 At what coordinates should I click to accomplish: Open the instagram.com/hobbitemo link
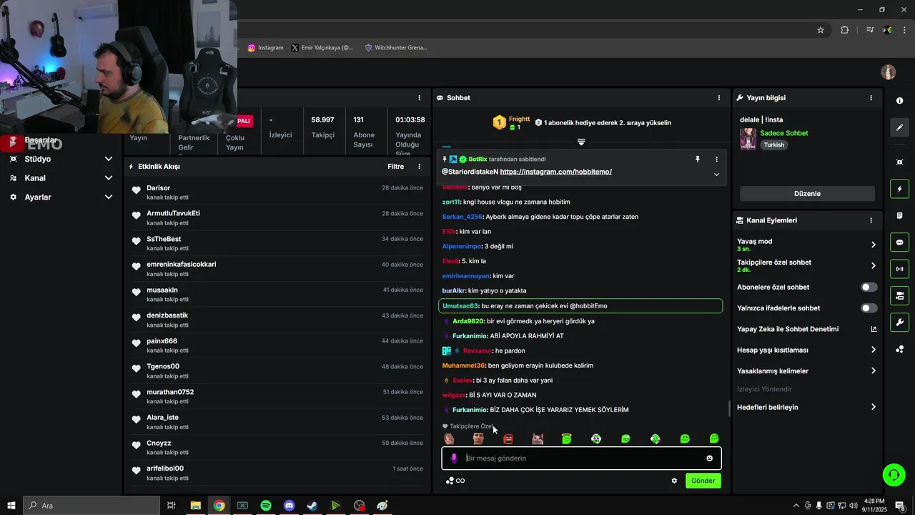pos(555,172)
